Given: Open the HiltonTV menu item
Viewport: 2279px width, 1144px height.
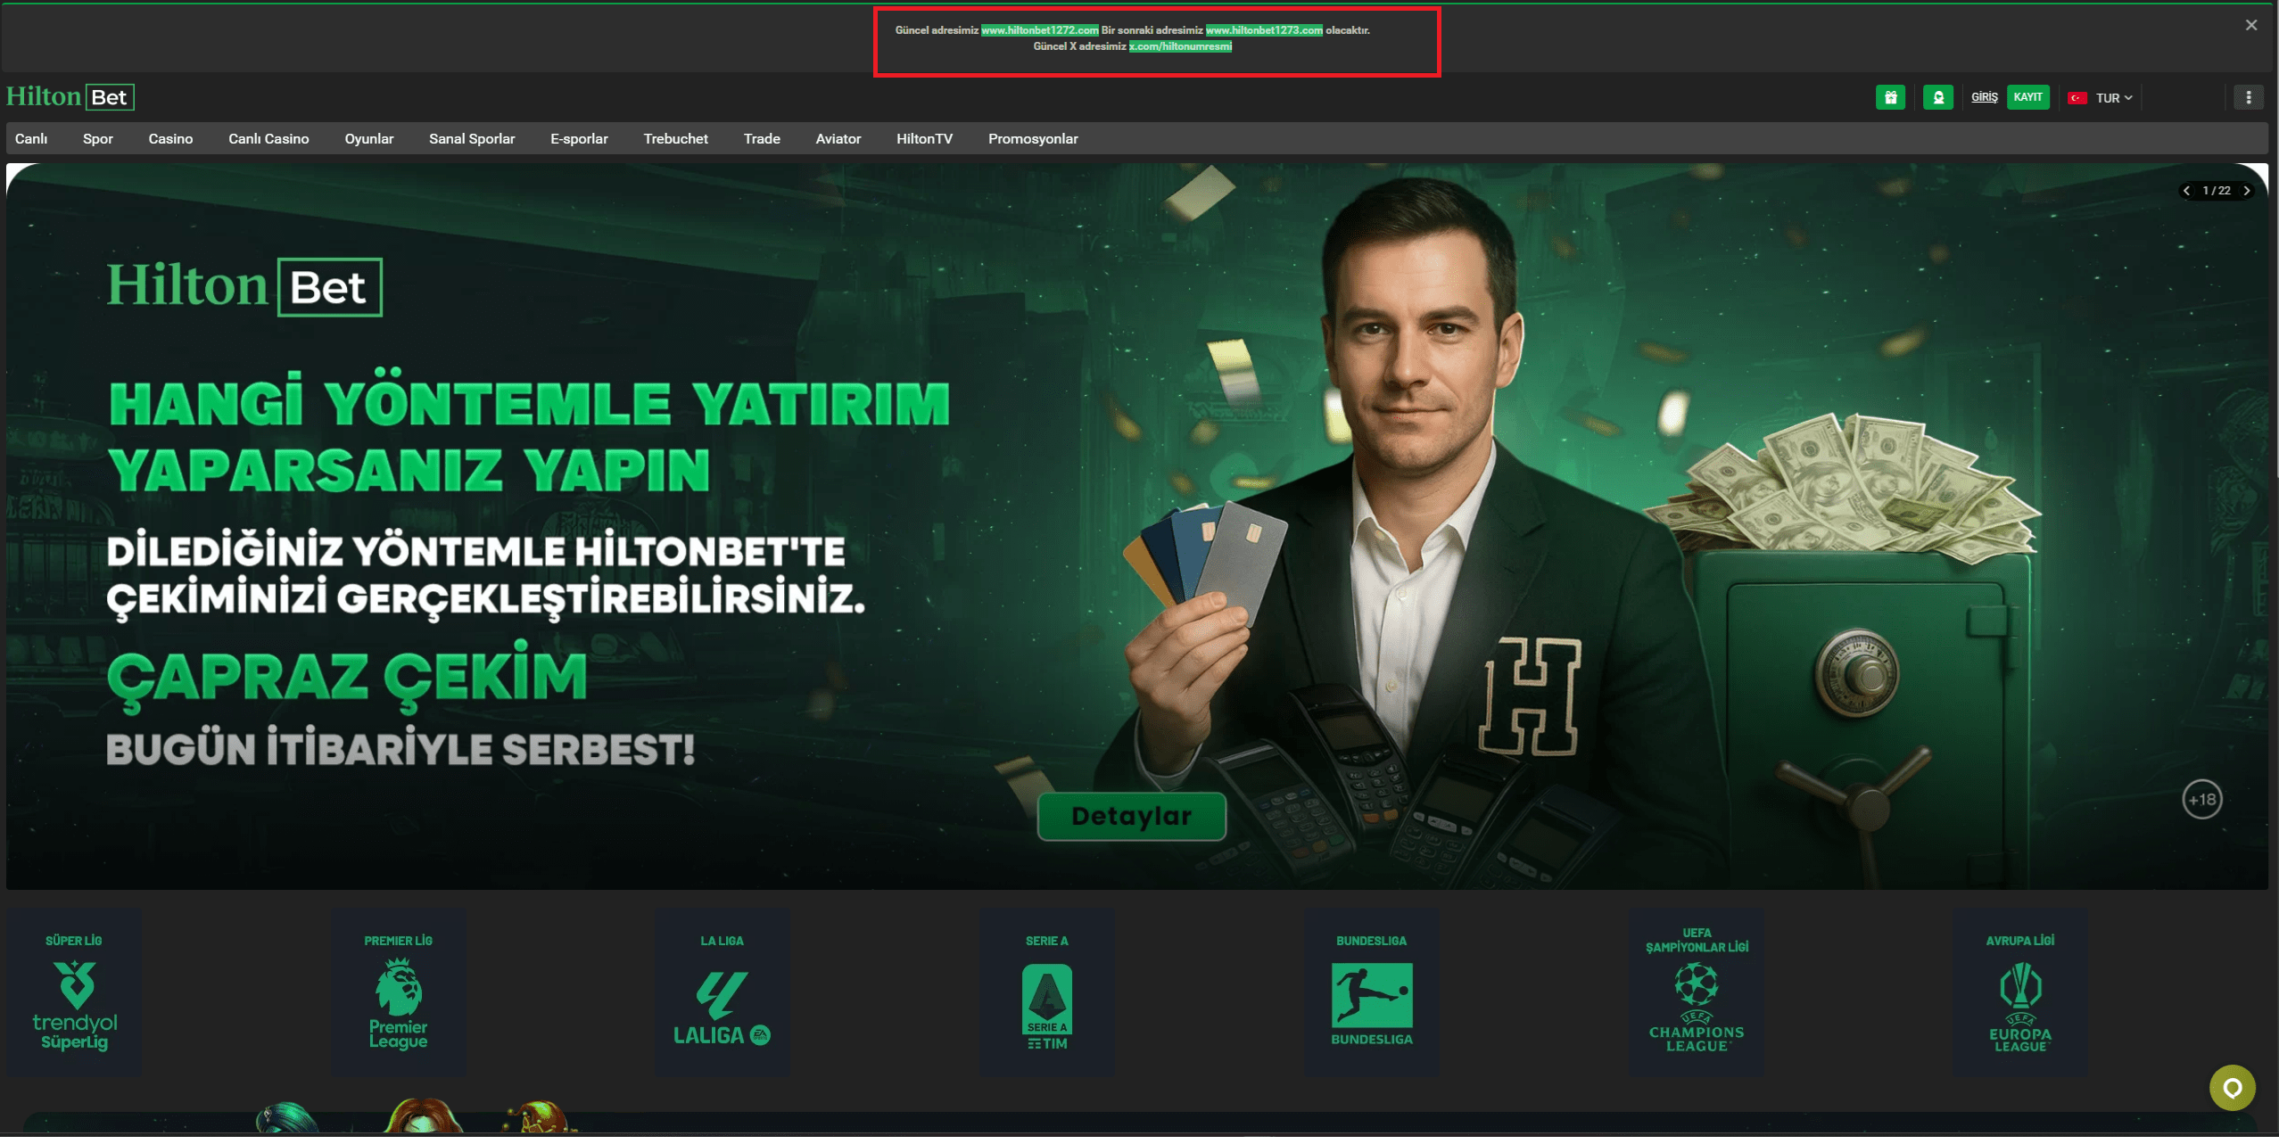Looking at the screenshot, I should pyautogui.click(x=924, y=139).
